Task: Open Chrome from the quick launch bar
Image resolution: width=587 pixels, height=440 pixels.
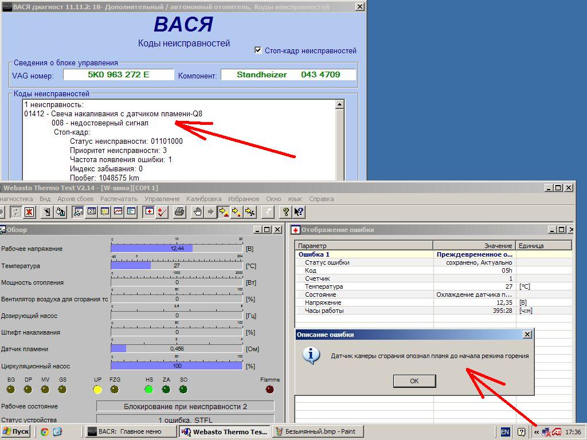Action: (x=45, y=432)
